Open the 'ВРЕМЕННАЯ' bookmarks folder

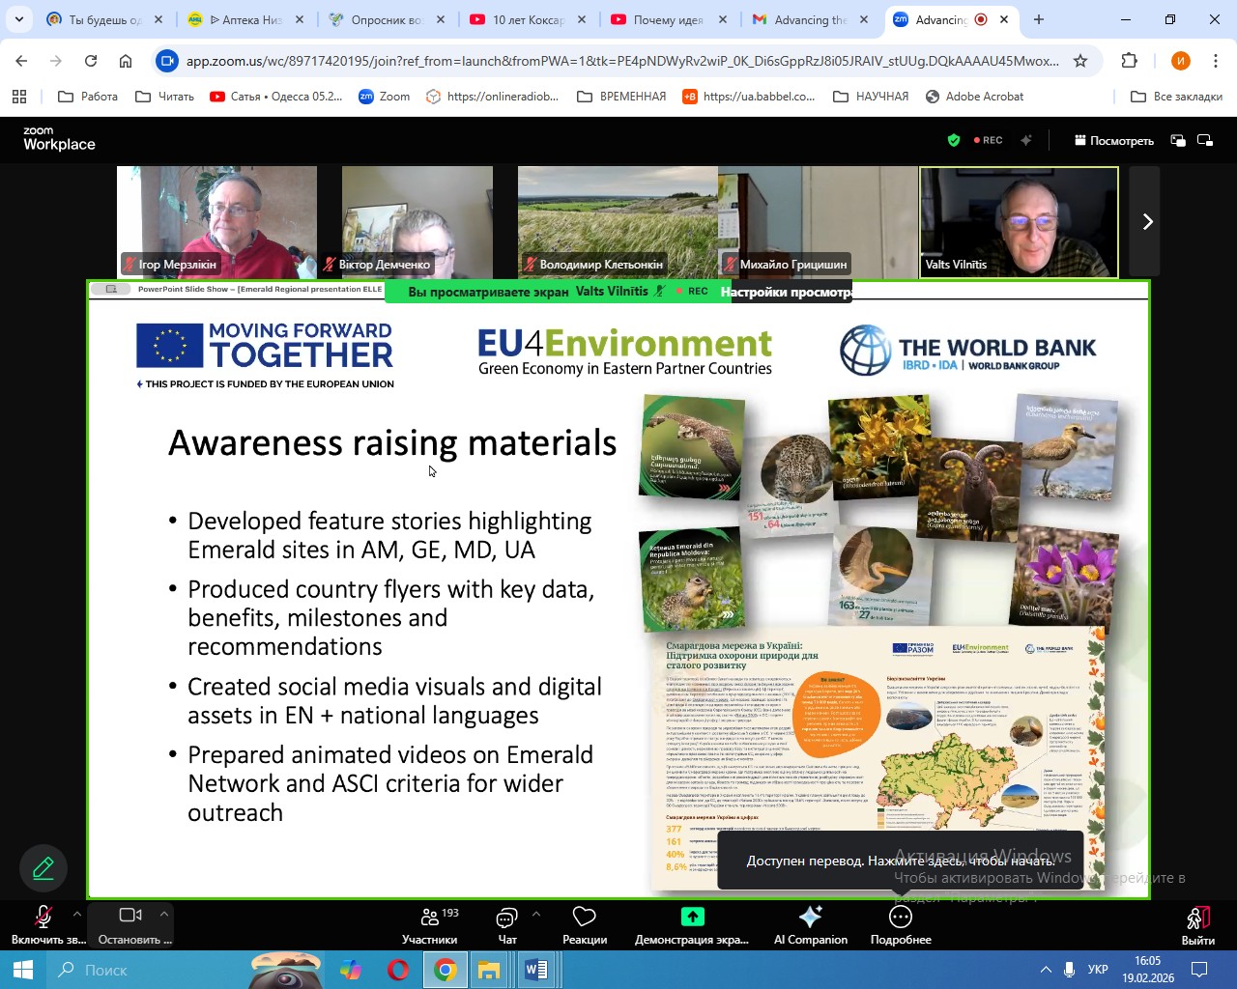621,97
